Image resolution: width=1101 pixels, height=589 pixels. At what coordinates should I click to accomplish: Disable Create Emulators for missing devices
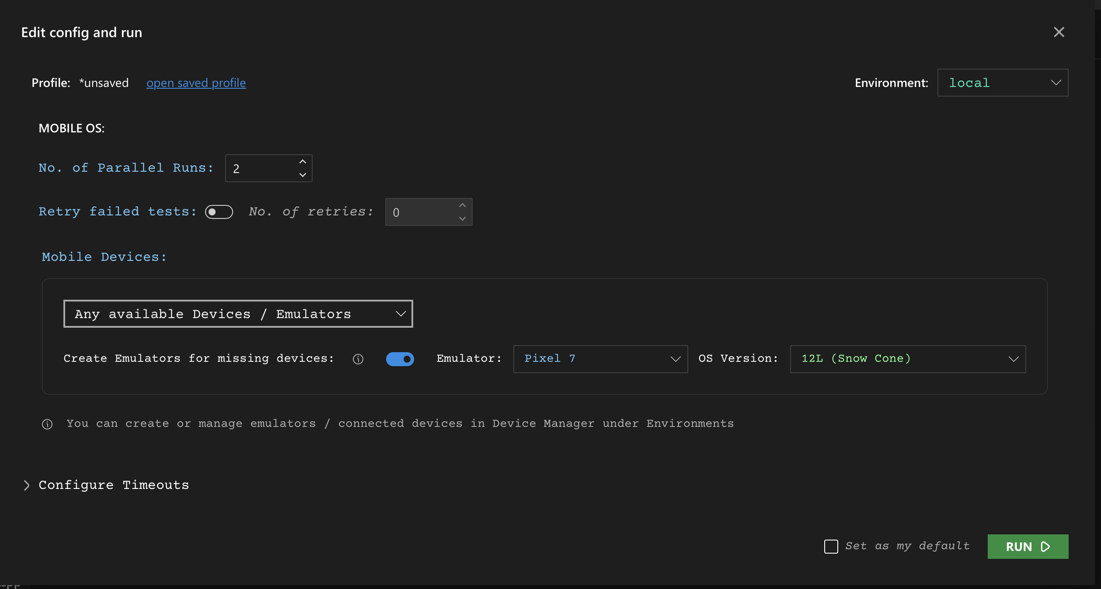[x=400, y=359]
